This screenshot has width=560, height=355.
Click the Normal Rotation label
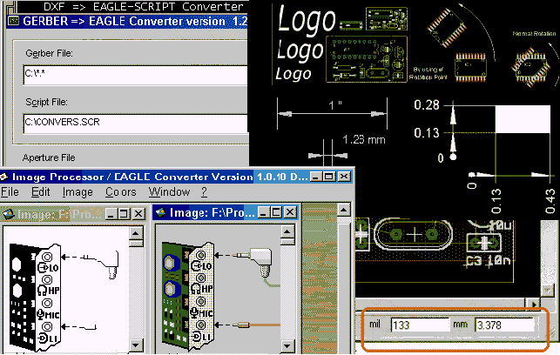click(x=534, y=34)
